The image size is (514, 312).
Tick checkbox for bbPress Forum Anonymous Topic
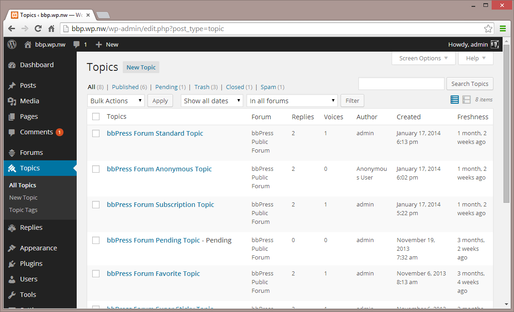pos(96,169)
